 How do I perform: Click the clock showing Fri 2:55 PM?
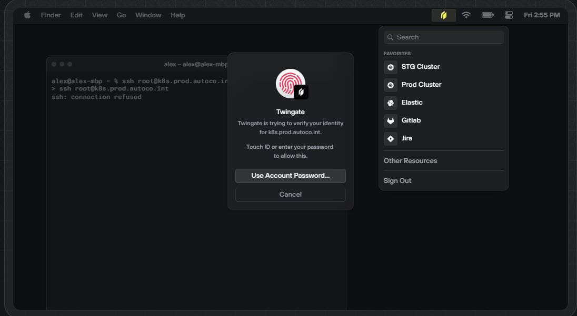[x=542, y=15]
